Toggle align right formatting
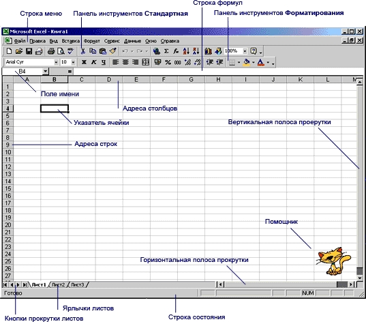 tap(136, 62)
